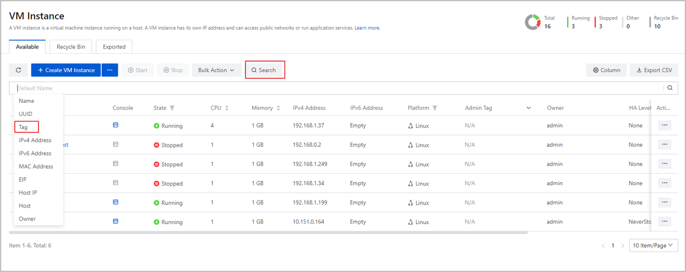Screen dimensions: 686x272
Task: Open the Learn more link
Action: (x=367, y=28)
